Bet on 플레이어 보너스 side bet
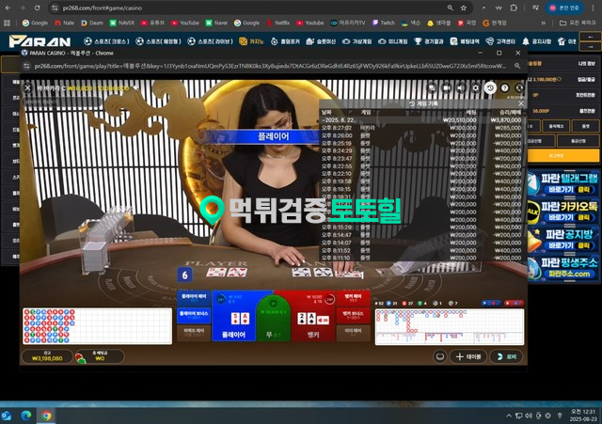The image size is (602, 424). tap(194, 315)
